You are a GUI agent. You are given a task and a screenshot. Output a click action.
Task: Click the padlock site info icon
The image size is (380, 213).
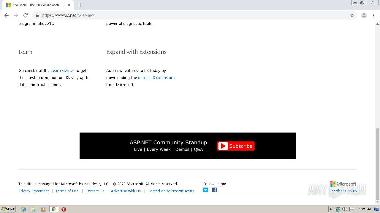point(37,15)
